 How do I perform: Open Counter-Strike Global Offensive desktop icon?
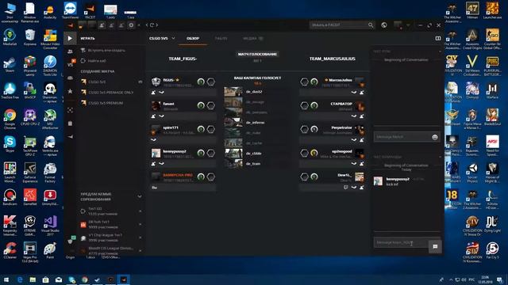coord(492,38)
